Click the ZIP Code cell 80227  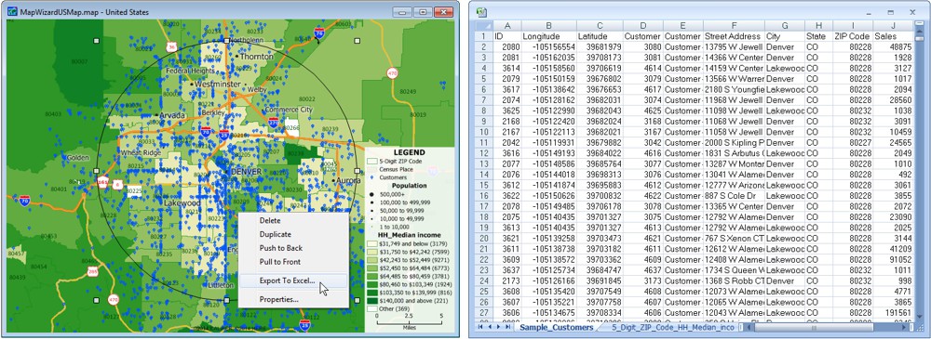pos(853,142)
